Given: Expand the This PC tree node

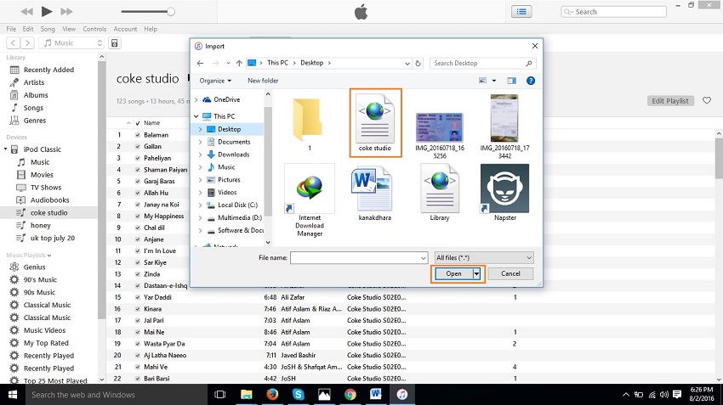Looking at the screenshot, I should coord(196,116).
